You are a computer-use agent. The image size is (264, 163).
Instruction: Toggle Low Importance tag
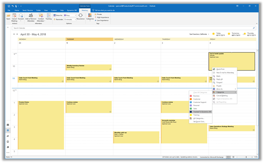coord(103,20)
